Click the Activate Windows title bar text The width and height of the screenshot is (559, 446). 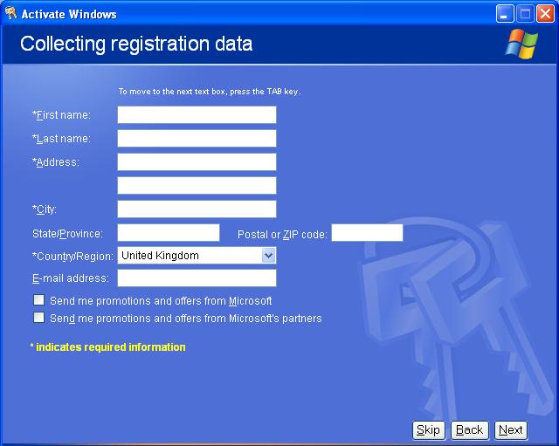coord(69,14)
